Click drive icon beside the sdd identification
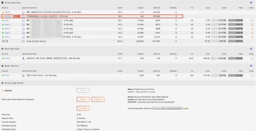 (x=23, y=33)
